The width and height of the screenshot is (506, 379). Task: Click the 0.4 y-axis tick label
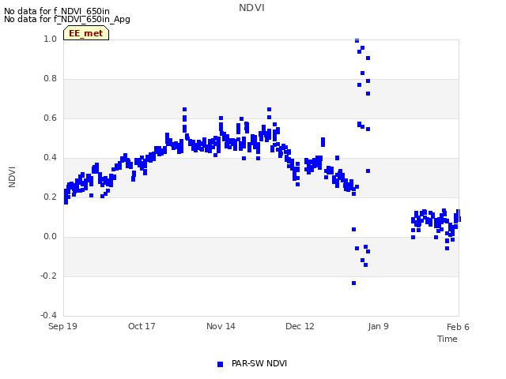click(50, 158)
